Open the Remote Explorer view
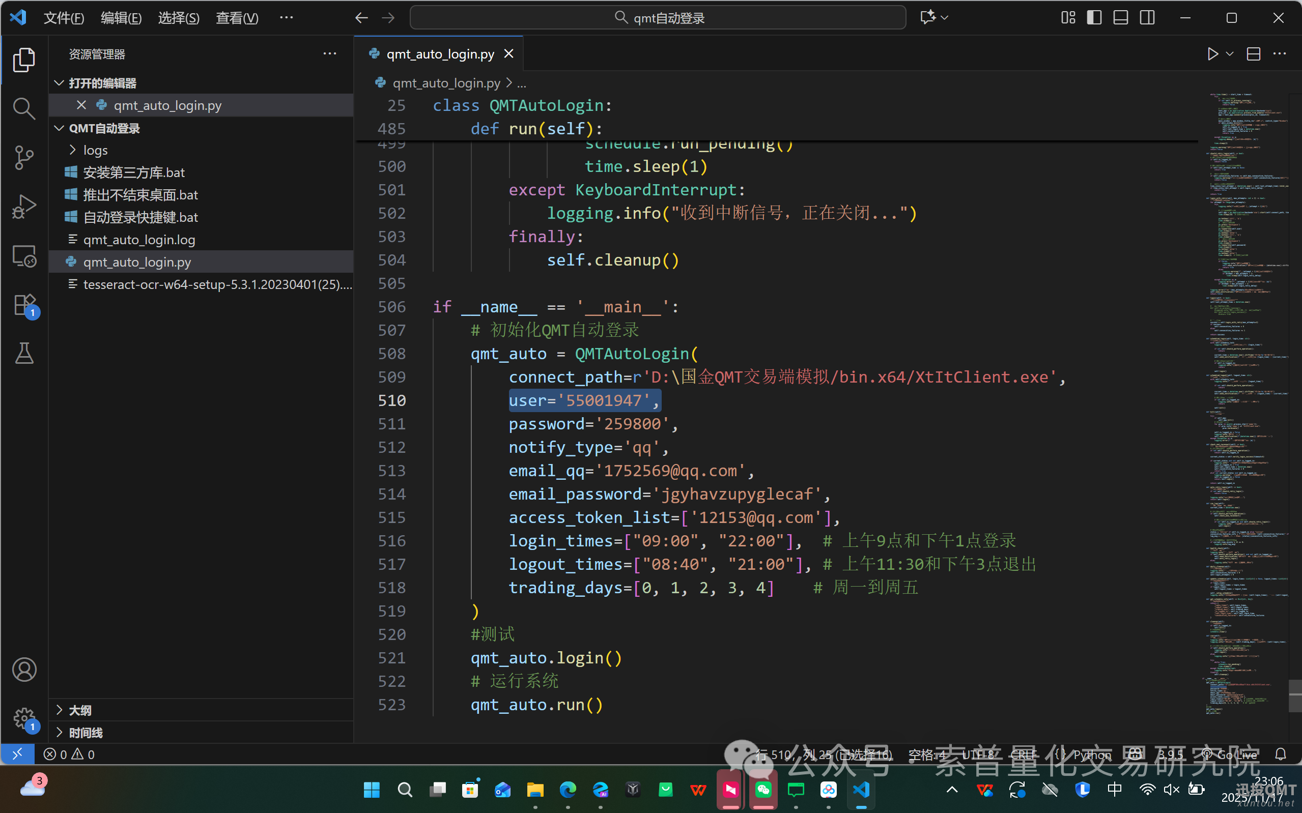The height and width of the screenshot is (813, 1302). [x=23, y=256]
